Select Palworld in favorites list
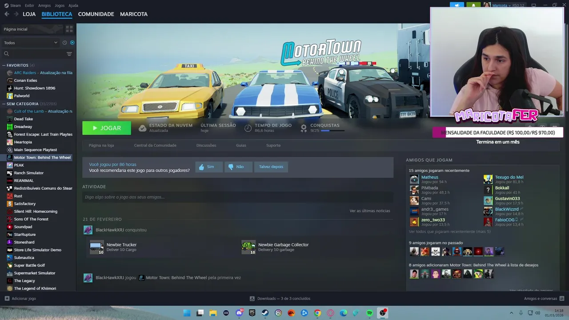This screenshot has height=320, width=569. pos(22,96)
